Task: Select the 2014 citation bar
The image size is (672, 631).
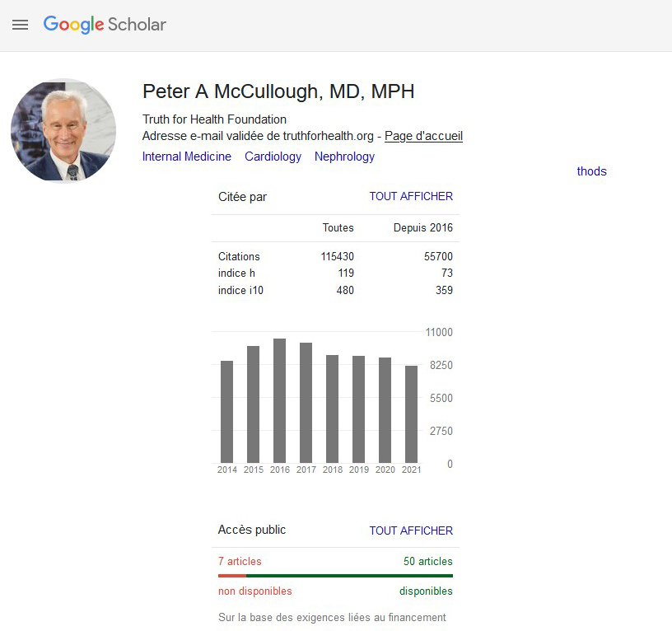Action: coord(226,412)
